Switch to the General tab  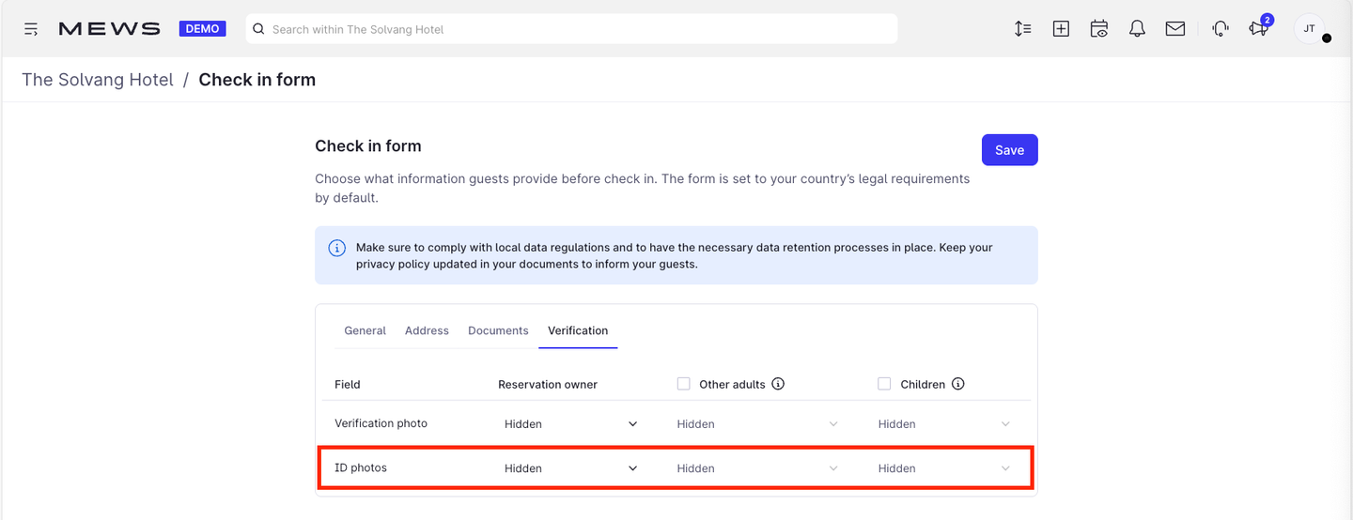[x=365, y=330]
